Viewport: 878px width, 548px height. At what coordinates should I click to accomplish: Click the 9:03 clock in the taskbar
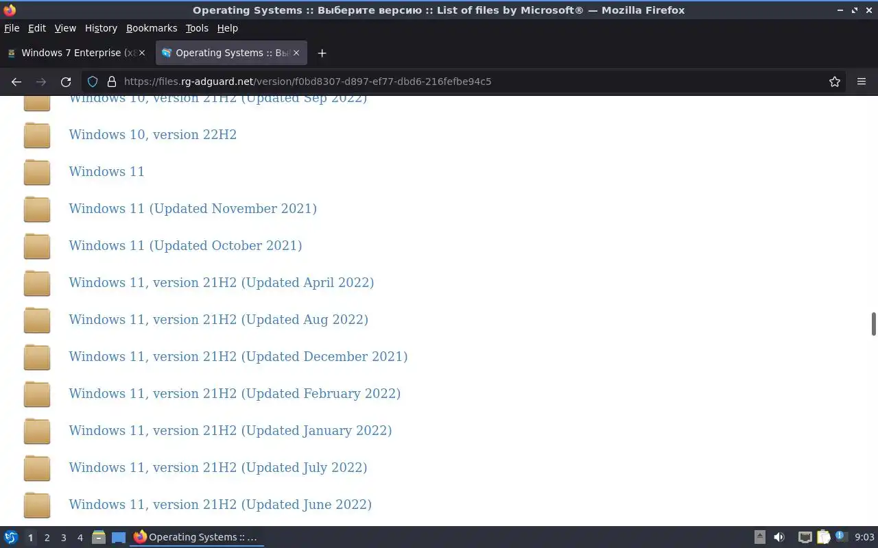[864, 537]
